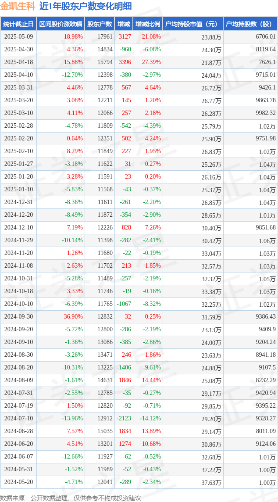Screen dimensions: 278x502
Task: Click the 27.39% change ratio cell
Action: pos(151,62)
